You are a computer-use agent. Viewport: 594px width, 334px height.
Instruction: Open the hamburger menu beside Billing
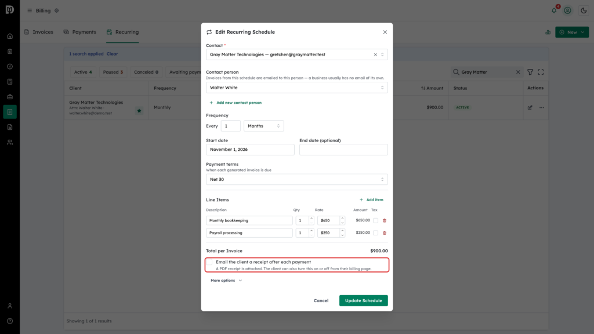[x=30, y=10]
